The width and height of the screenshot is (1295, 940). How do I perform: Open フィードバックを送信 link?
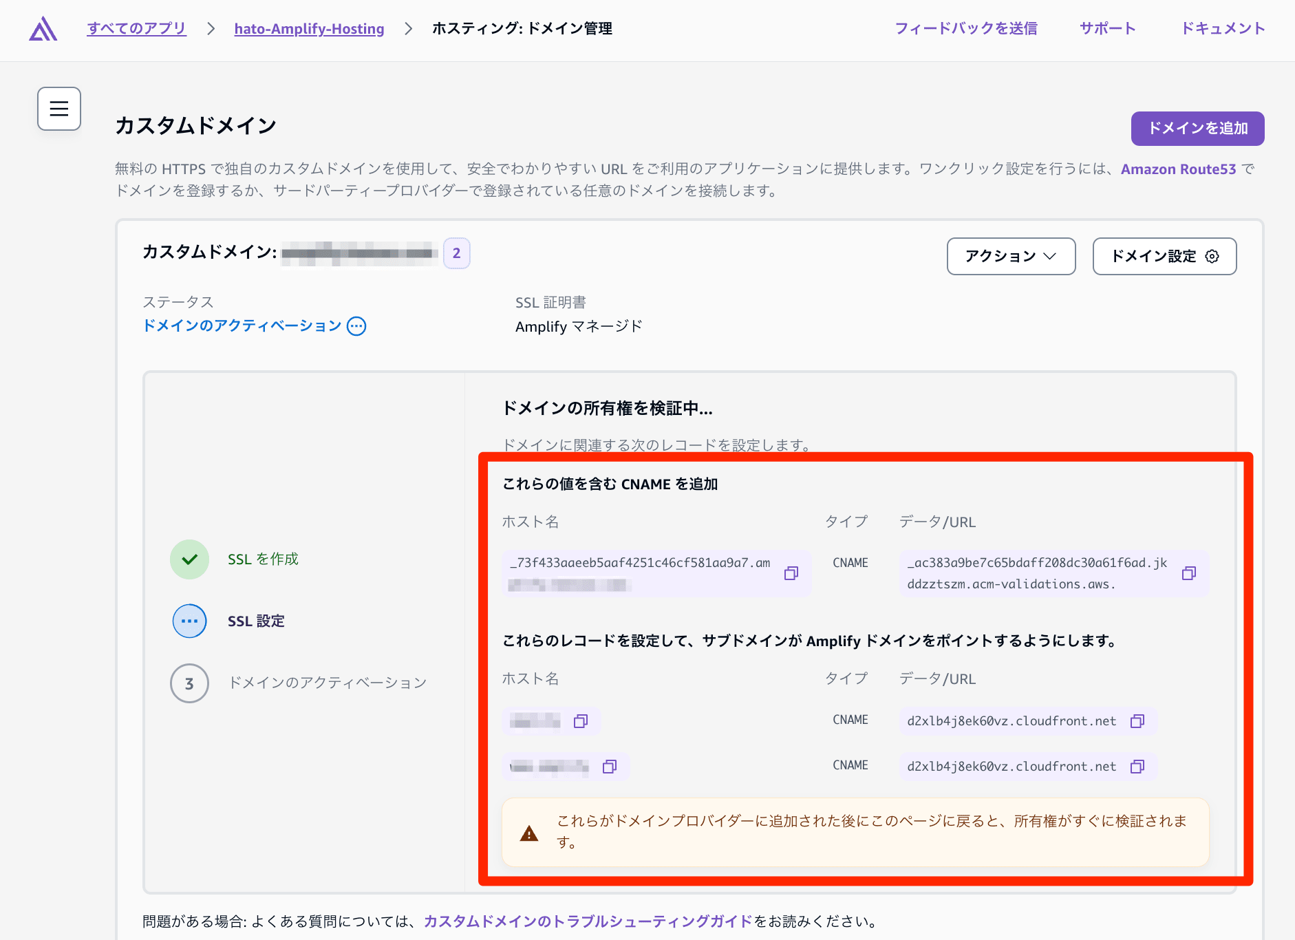(x=966, y=28)
